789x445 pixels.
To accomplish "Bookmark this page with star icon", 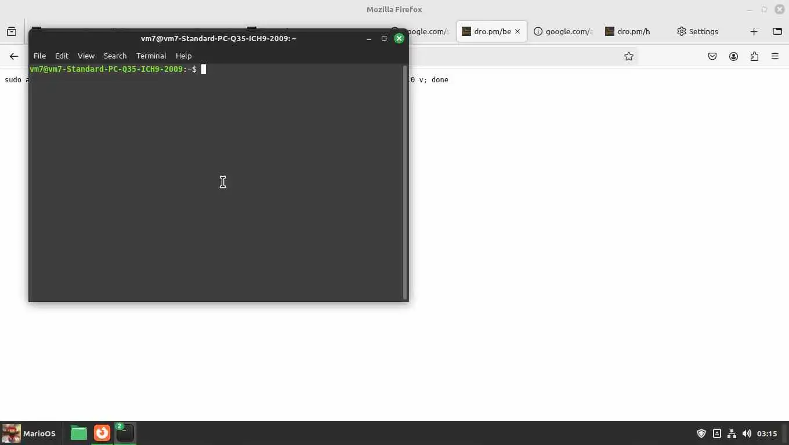I will [628, 56].
